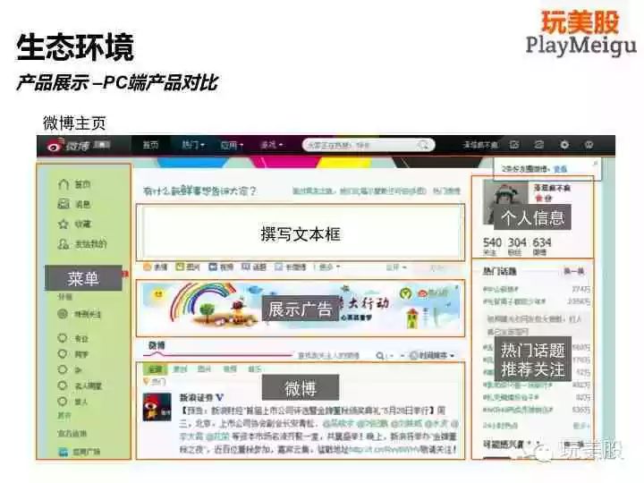Click the star 收藏 icon in the sidebar
The image size is (644, 483).
point(64,224)
